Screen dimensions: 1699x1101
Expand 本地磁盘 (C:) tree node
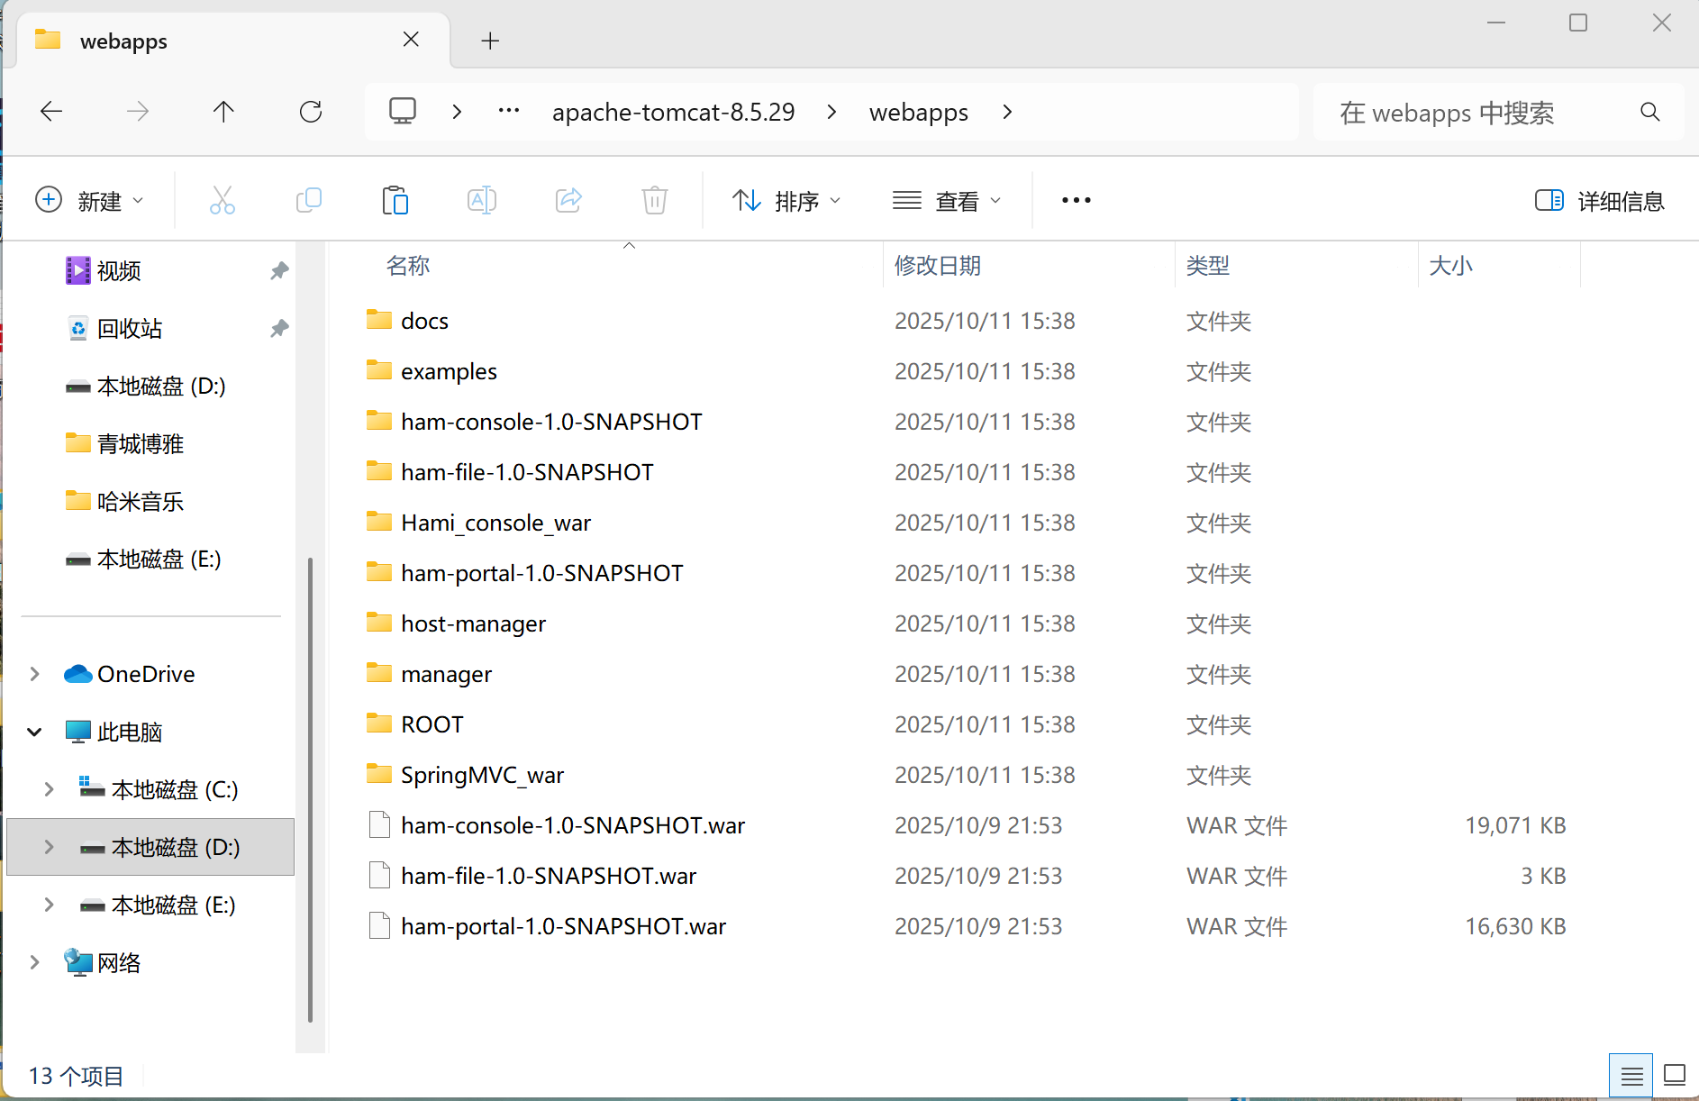[x=49, y=789]
